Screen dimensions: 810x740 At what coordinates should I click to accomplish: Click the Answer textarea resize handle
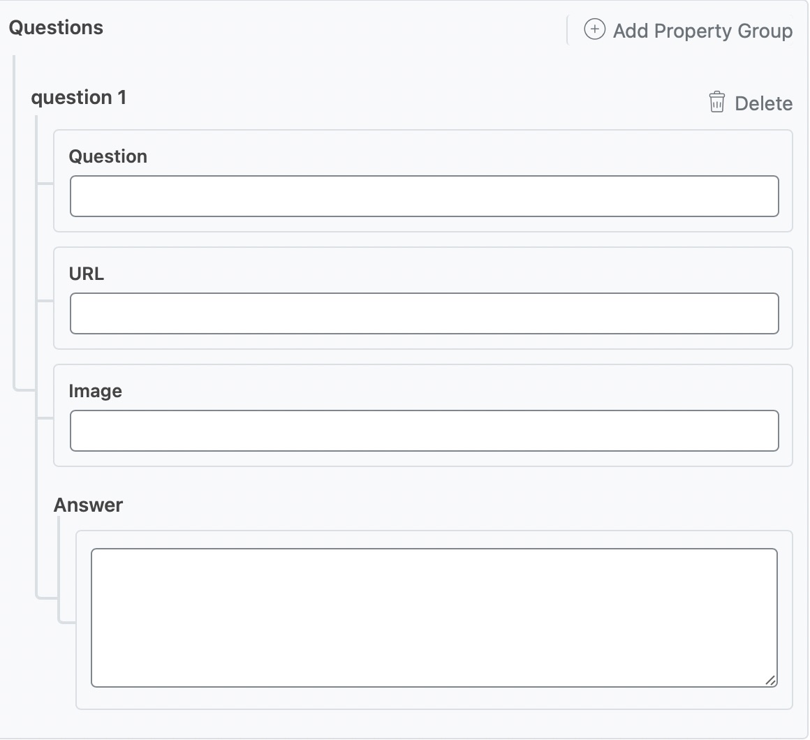pos(770,681)
